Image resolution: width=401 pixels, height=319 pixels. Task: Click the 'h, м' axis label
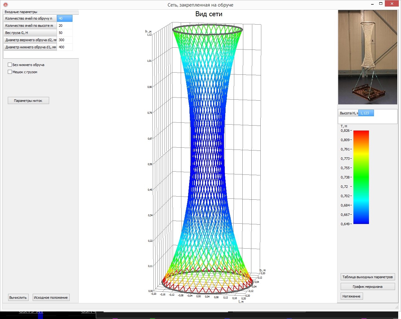click(x=148, y=31)
